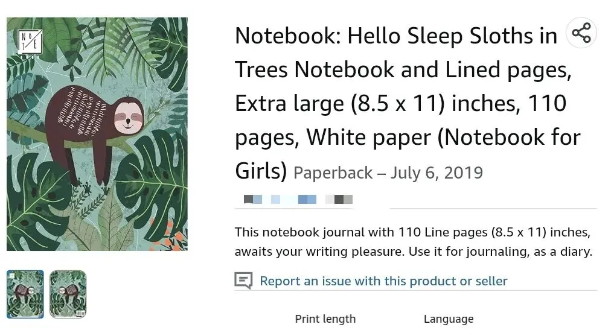The width and height of the screenshot is (611, 330).
Task: Click the report issue speech bubble icon
Action: point(243,281)
